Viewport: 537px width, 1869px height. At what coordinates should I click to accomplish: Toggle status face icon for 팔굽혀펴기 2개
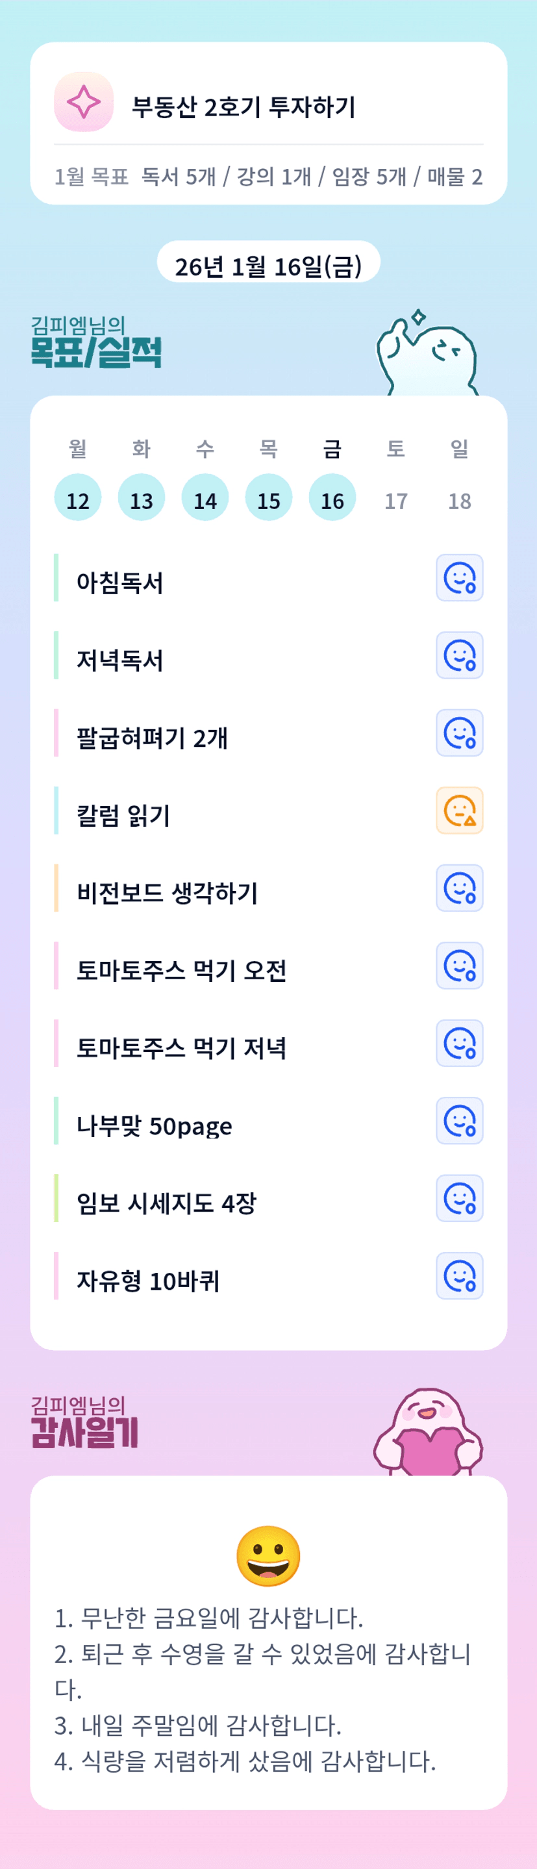pos(459,734)
